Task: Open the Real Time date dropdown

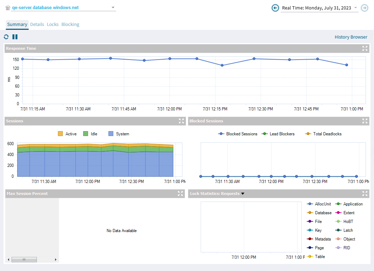Action: tap(355, 8)
